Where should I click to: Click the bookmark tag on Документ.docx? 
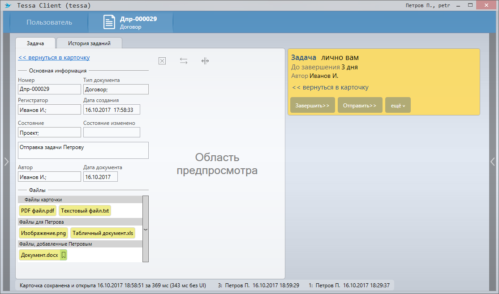coord(64,255)
